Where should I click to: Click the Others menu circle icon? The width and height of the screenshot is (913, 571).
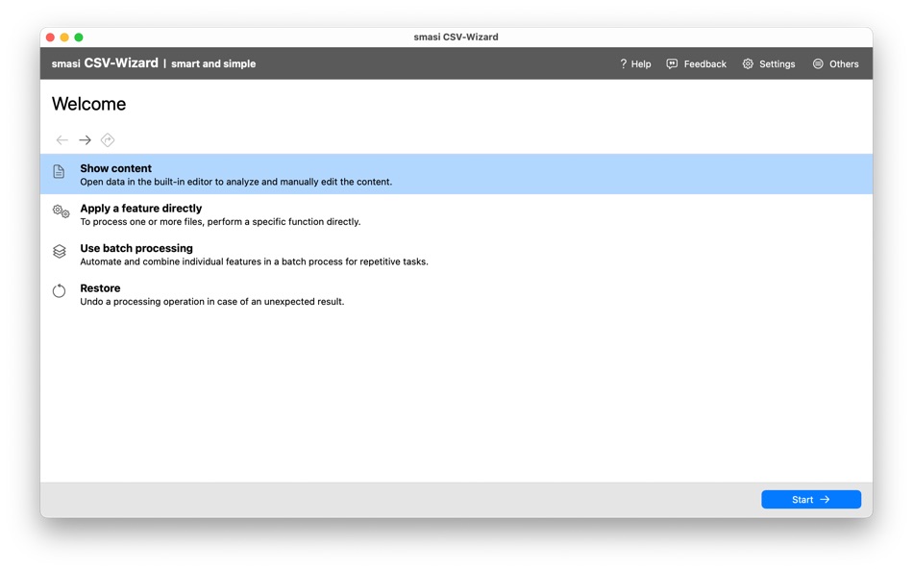pyautogui.click(x=818, y=63)
